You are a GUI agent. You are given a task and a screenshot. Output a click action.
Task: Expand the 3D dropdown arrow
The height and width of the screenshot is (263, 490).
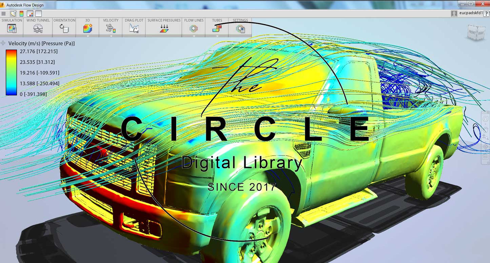click(87, 36)
